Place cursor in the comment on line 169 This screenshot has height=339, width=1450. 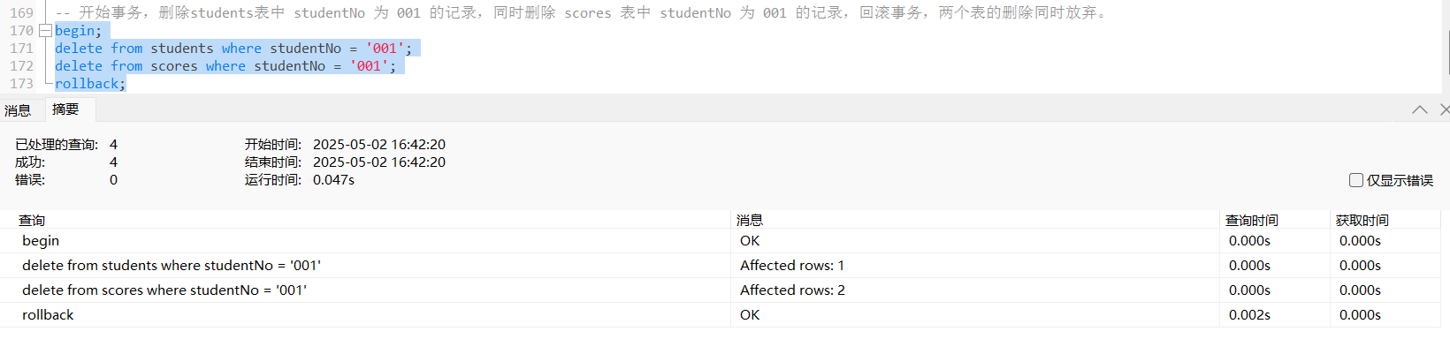pyautogui.click(x=581, y=13)
